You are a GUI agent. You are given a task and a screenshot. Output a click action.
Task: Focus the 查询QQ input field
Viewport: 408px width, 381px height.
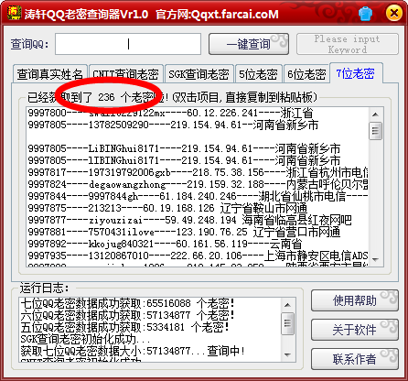(128, 44)
